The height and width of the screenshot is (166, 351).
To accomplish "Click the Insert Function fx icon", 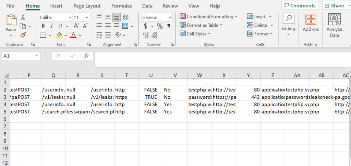I will click(x=86, y=56).
